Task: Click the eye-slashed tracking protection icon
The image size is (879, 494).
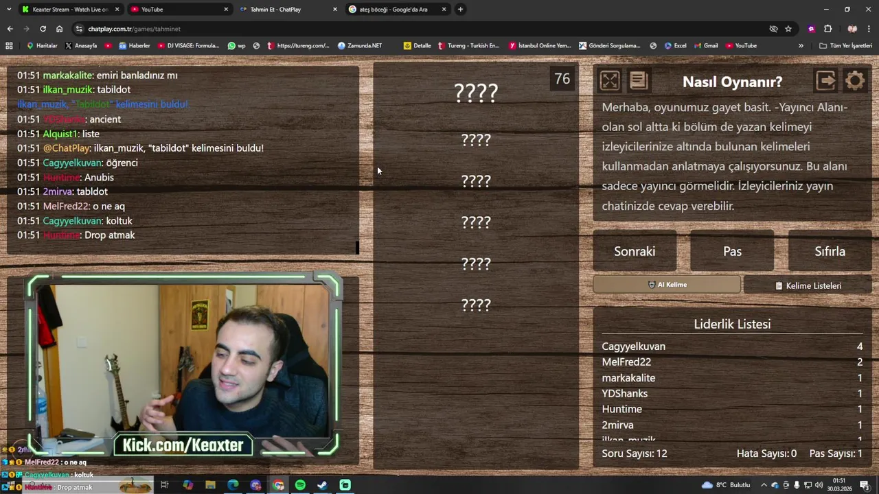Action: (773, 29)
